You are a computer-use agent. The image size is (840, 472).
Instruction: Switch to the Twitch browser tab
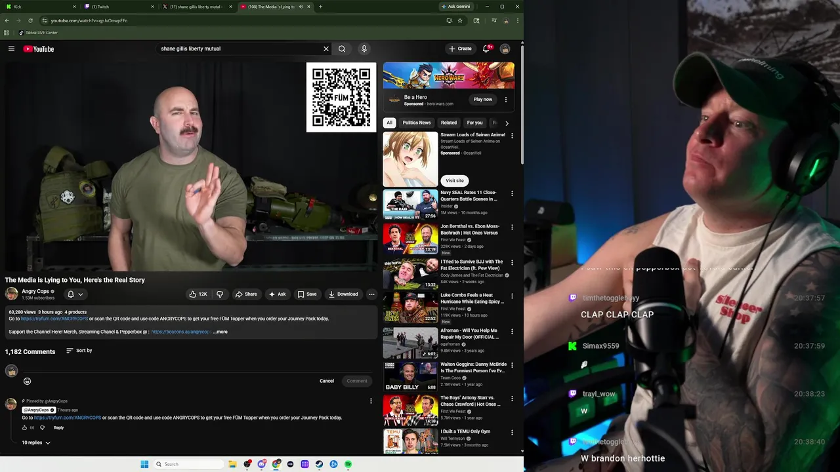[119, 7]
